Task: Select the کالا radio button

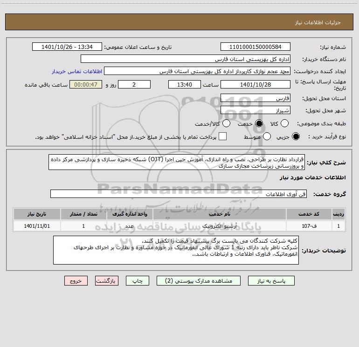Action: pos(284,123)
